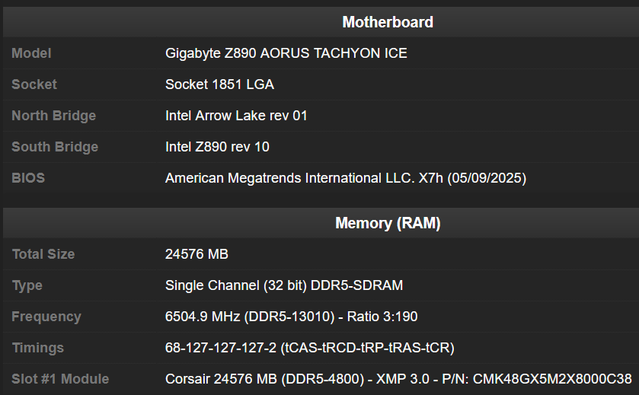Click the Single Channel DDR5-SDRAM value
The image size is (639, 395).
(284, 285)
